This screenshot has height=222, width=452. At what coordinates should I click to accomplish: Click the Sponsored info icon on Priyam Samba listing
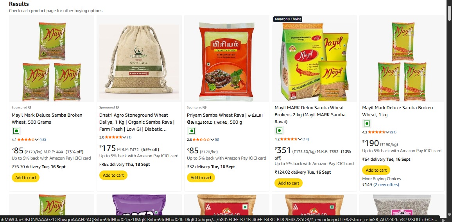(x=205, y=107)
